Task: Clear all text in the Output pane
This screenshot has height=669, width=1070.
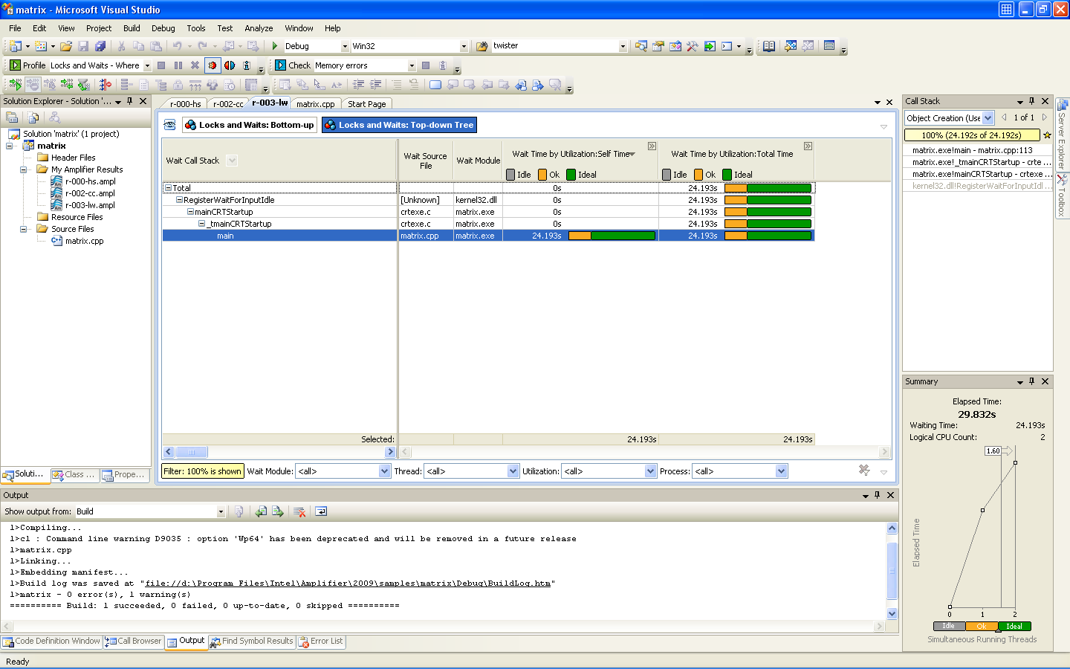Action: (x=299, y=511)
